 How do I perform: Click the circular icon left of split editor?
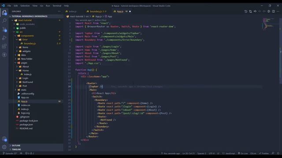269,11
